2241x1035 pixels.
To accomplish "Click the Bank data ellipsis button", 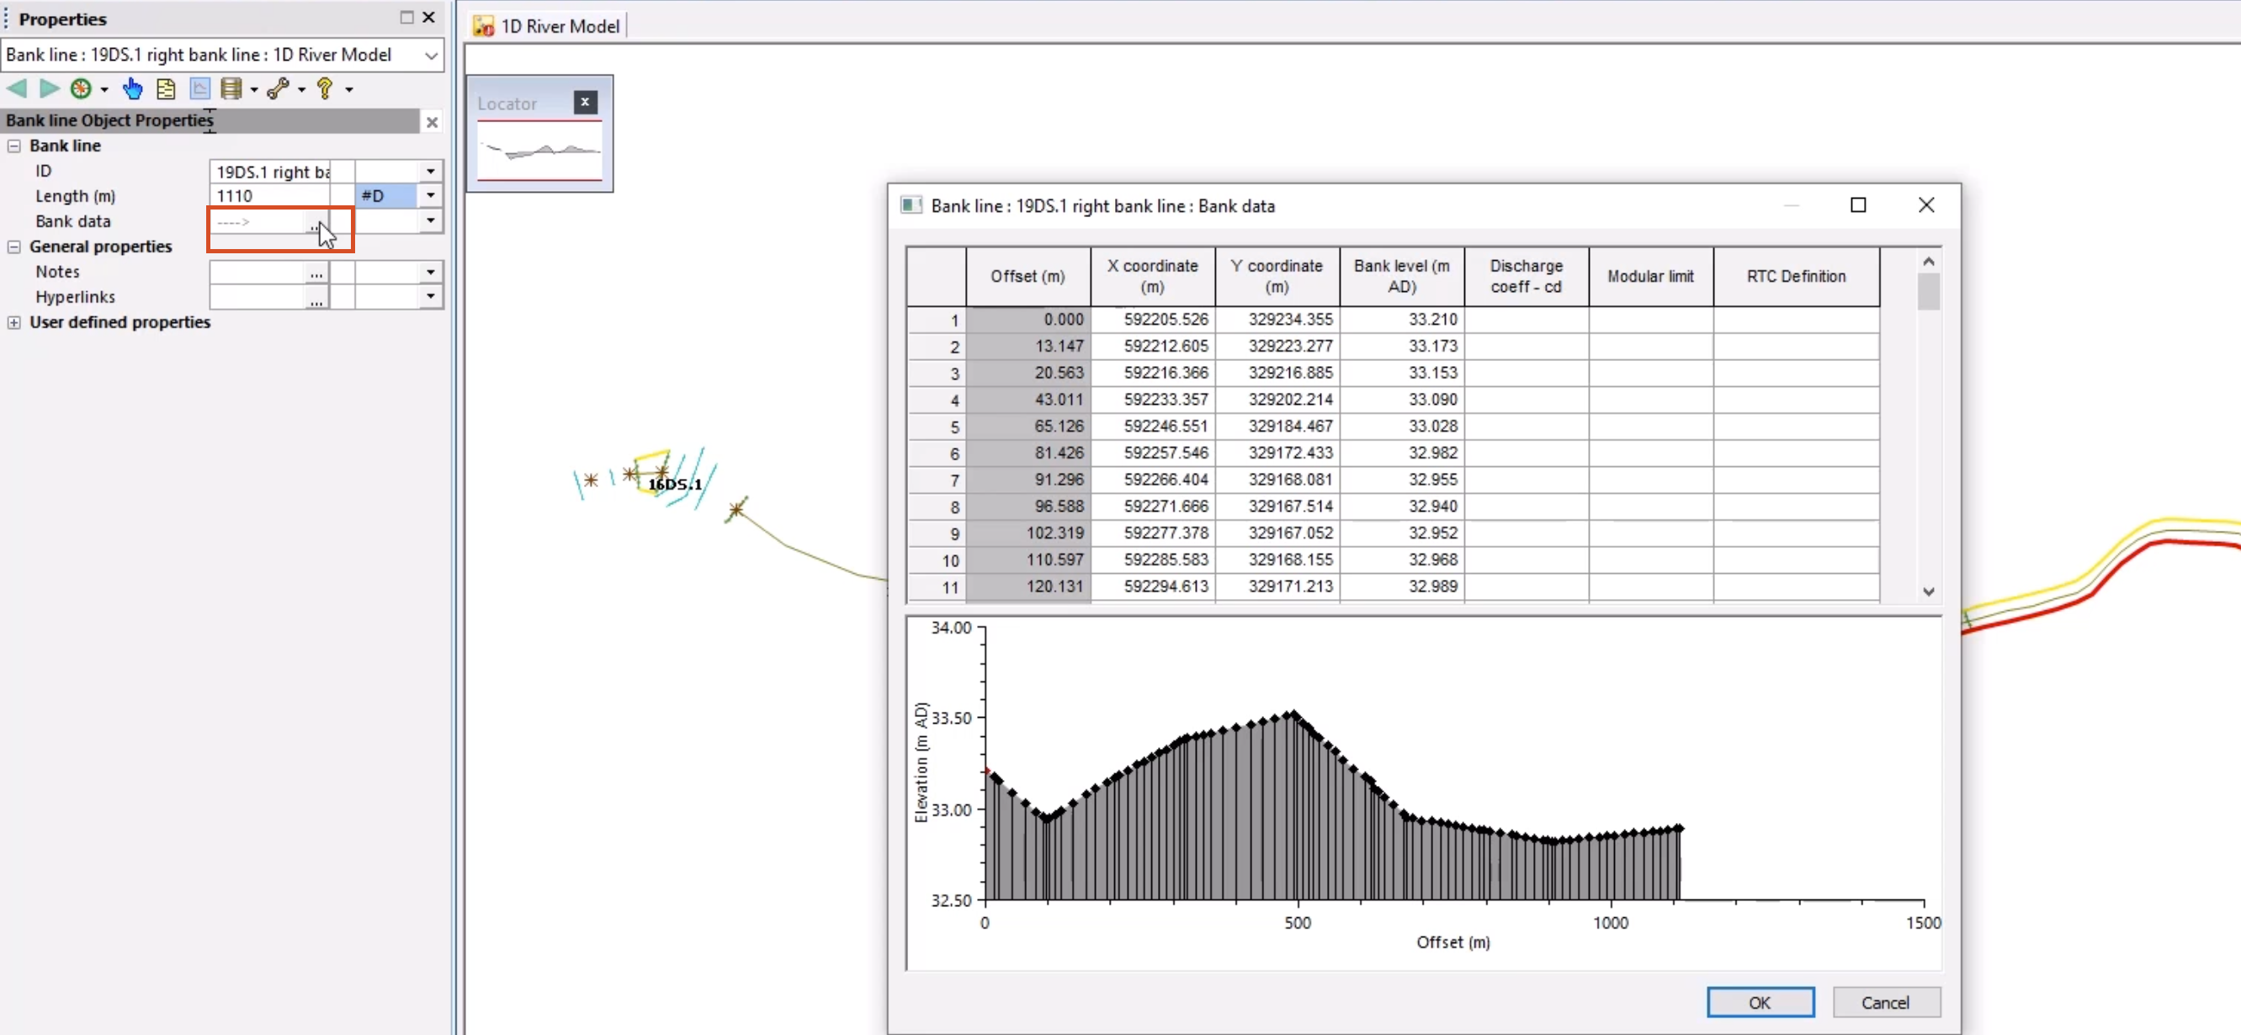I will point(316,223).
